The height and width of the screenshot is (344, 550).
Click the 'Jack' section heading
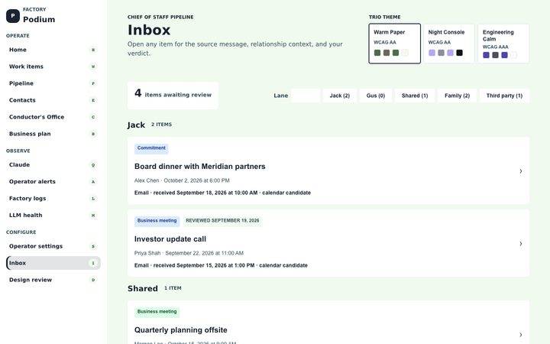click(x=136, y=125)
